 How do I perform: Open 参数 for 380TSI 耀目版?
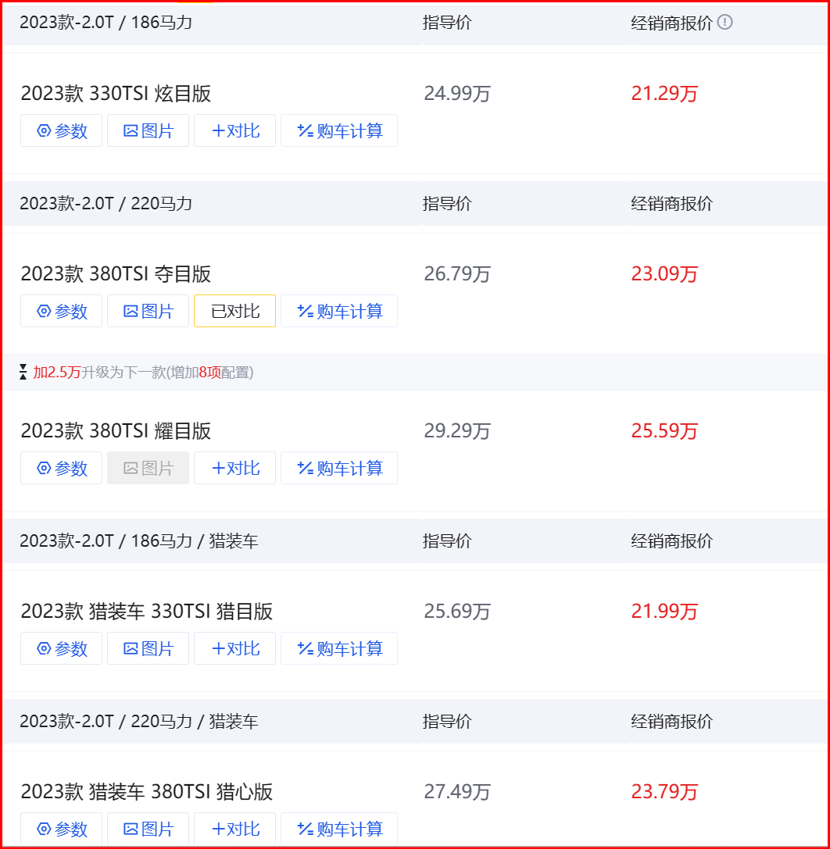tap(61, 468)
